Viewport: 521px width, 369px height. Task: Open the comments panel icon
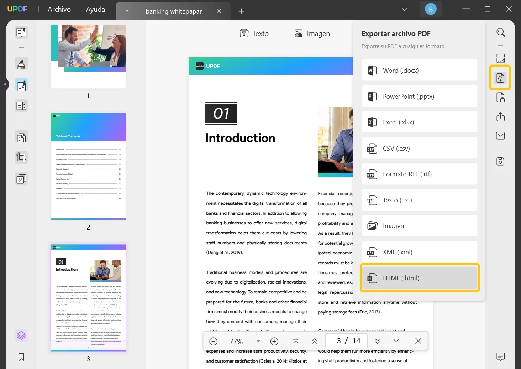501,357
